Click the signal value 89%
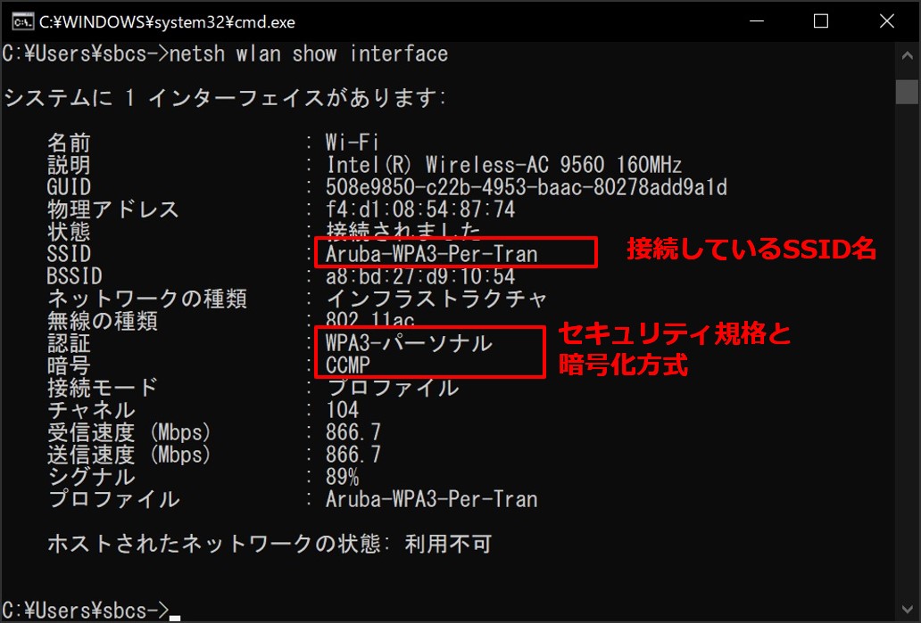This screenshot has height=623, width=921. point(343,477)
